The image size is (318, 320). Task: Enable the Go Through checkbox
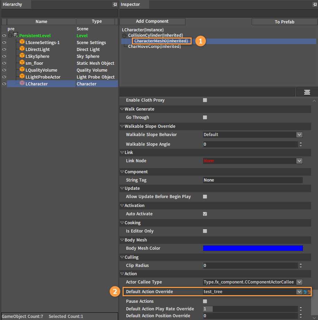coord(205,117)
